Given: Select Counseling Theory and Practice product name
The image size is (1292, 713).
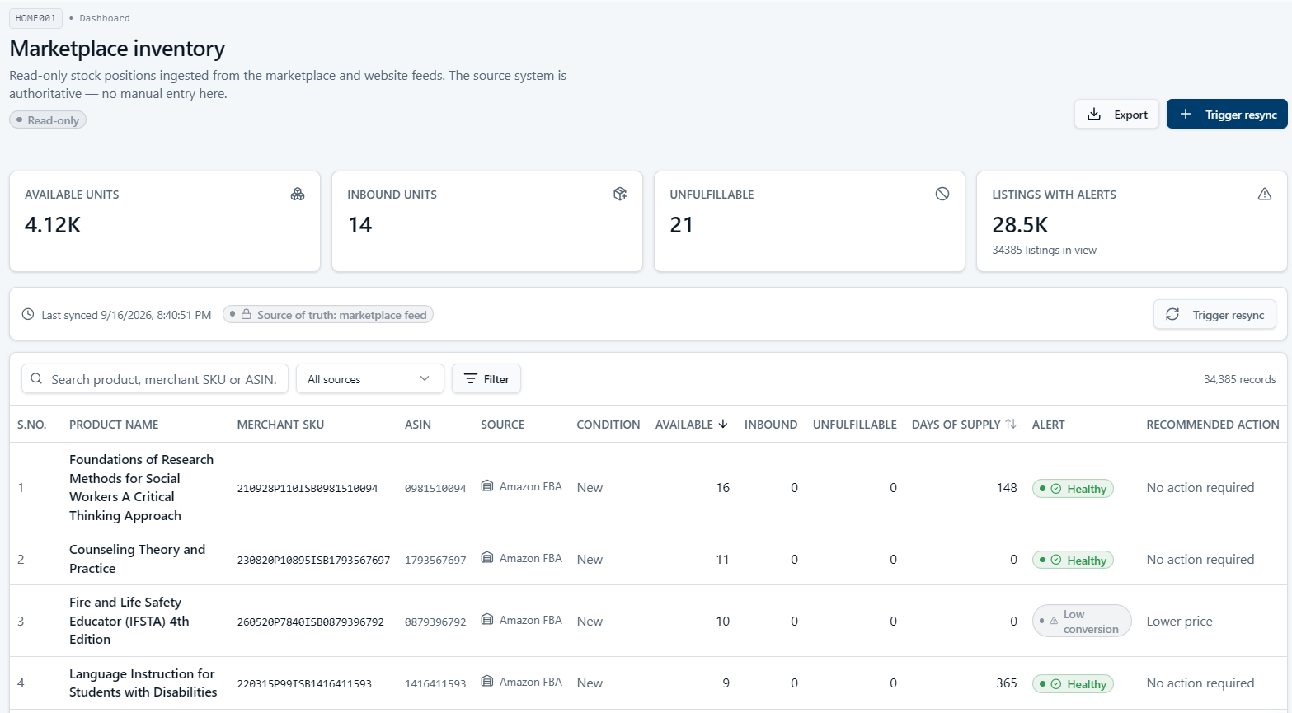Looking at the screenshot, I should (x=137, y=559).
